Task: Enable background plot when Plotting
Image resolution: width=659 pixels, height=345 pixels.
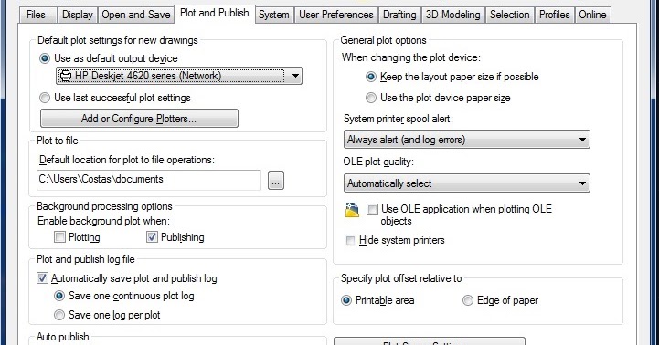Action: coord(59,237)
